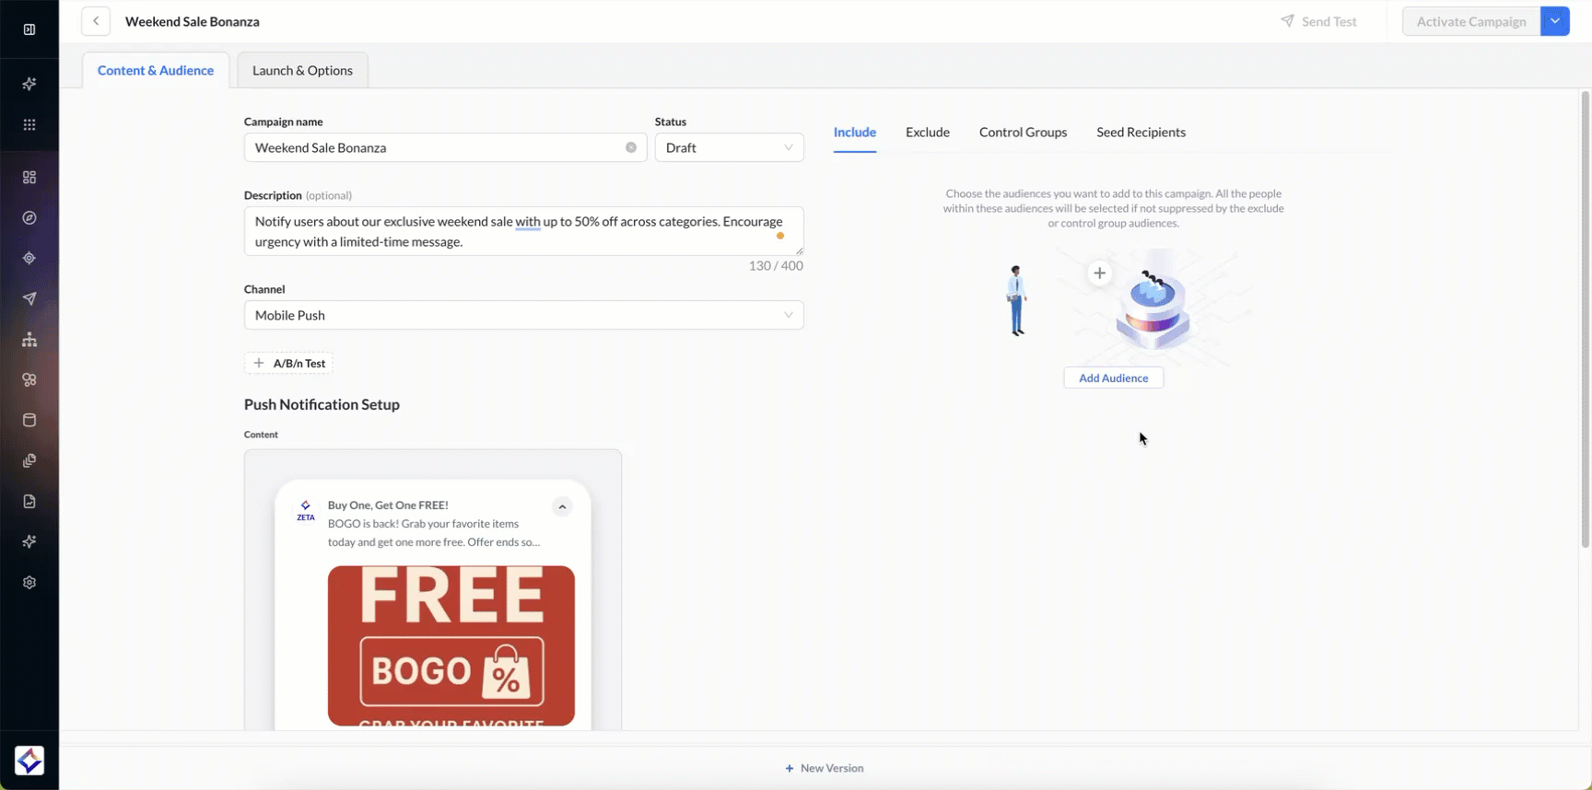Open the dashboard widgets icon in sidebar

coord(29,177)
